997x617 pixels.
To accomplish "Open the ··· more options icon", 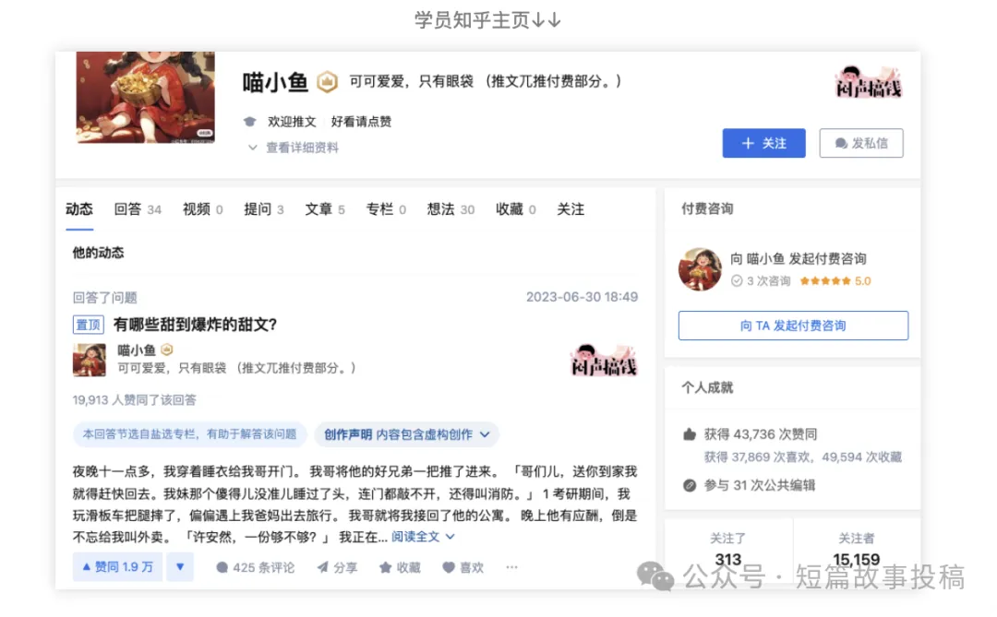I will (x=511, y=568).
